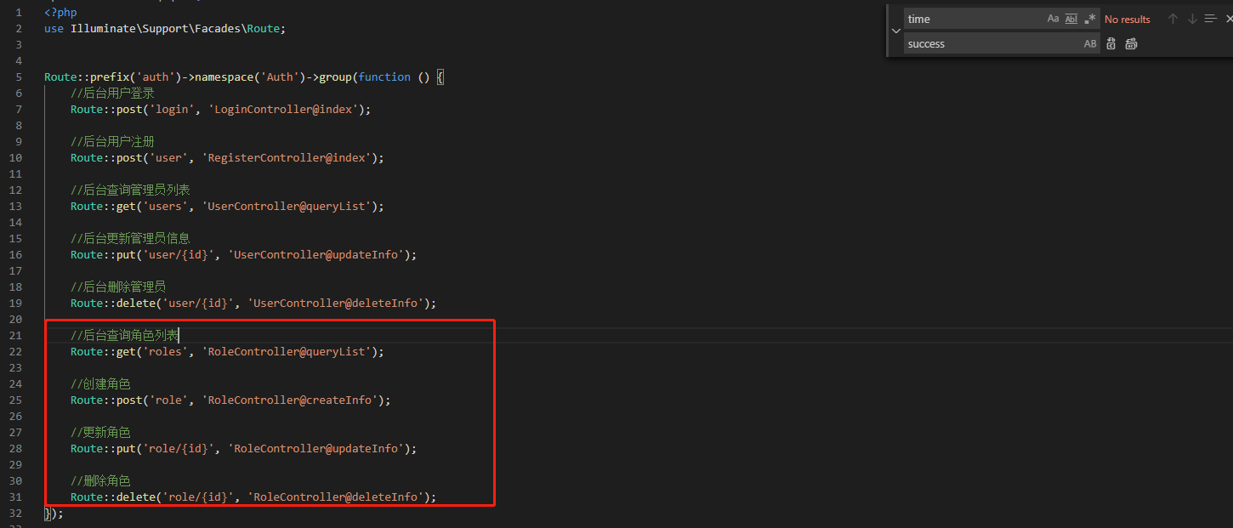Screen dimensions: 1233x528
Task: Click the closing '});' on line 32
Action: [54, 513]
